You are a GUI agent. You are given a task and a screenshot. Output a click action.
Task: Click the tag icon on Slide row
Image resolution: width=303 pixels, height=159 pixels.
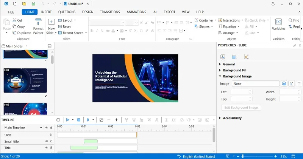pyautogui.click(x=51, y=135)
